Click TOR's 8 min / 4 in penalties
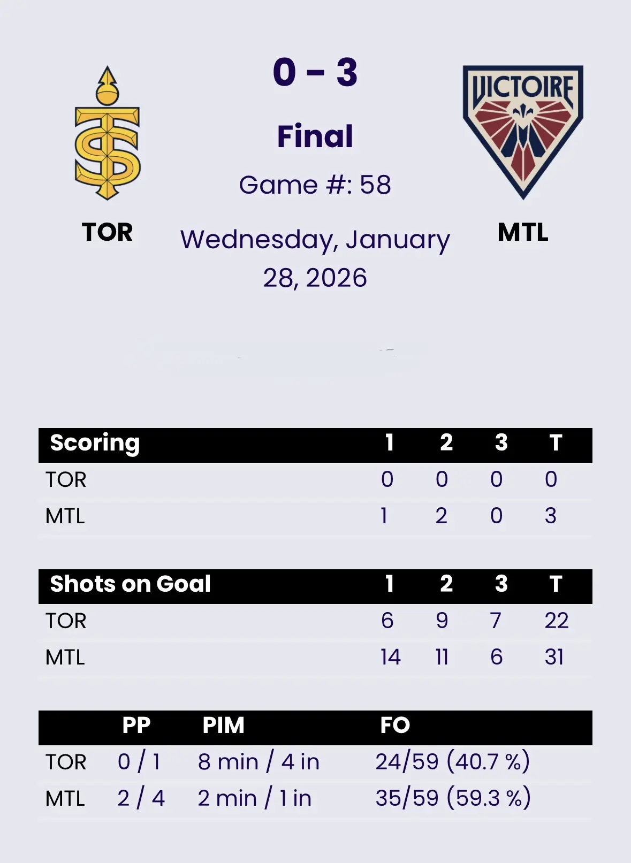The width and height of the screenshot is (631, 863). 259,762
